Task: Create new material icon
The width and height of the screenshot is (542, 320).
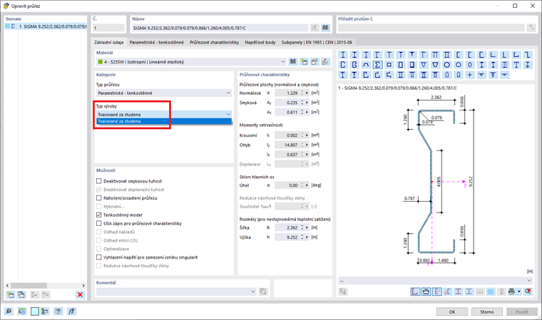Action: (x=304, y=62)
